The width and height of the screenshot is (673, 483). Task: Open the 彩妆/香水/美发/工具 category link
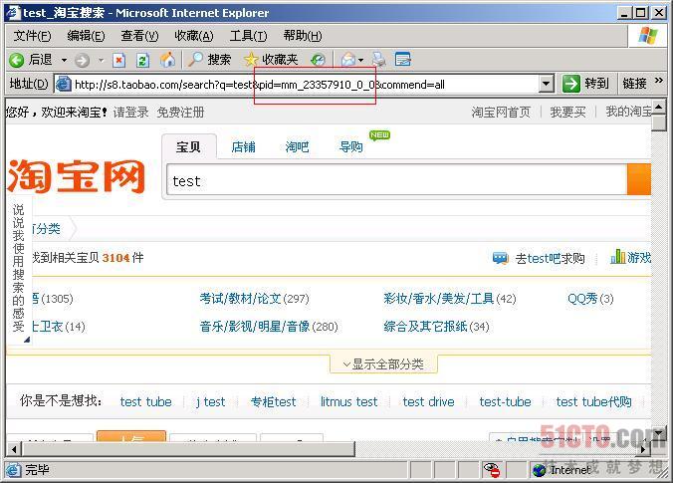coord(439,299)
